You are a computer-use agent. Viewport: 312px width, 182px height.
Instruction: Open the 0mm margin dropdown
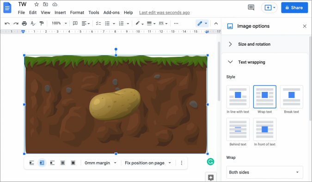pyautogui.click(x=100, y=163)
